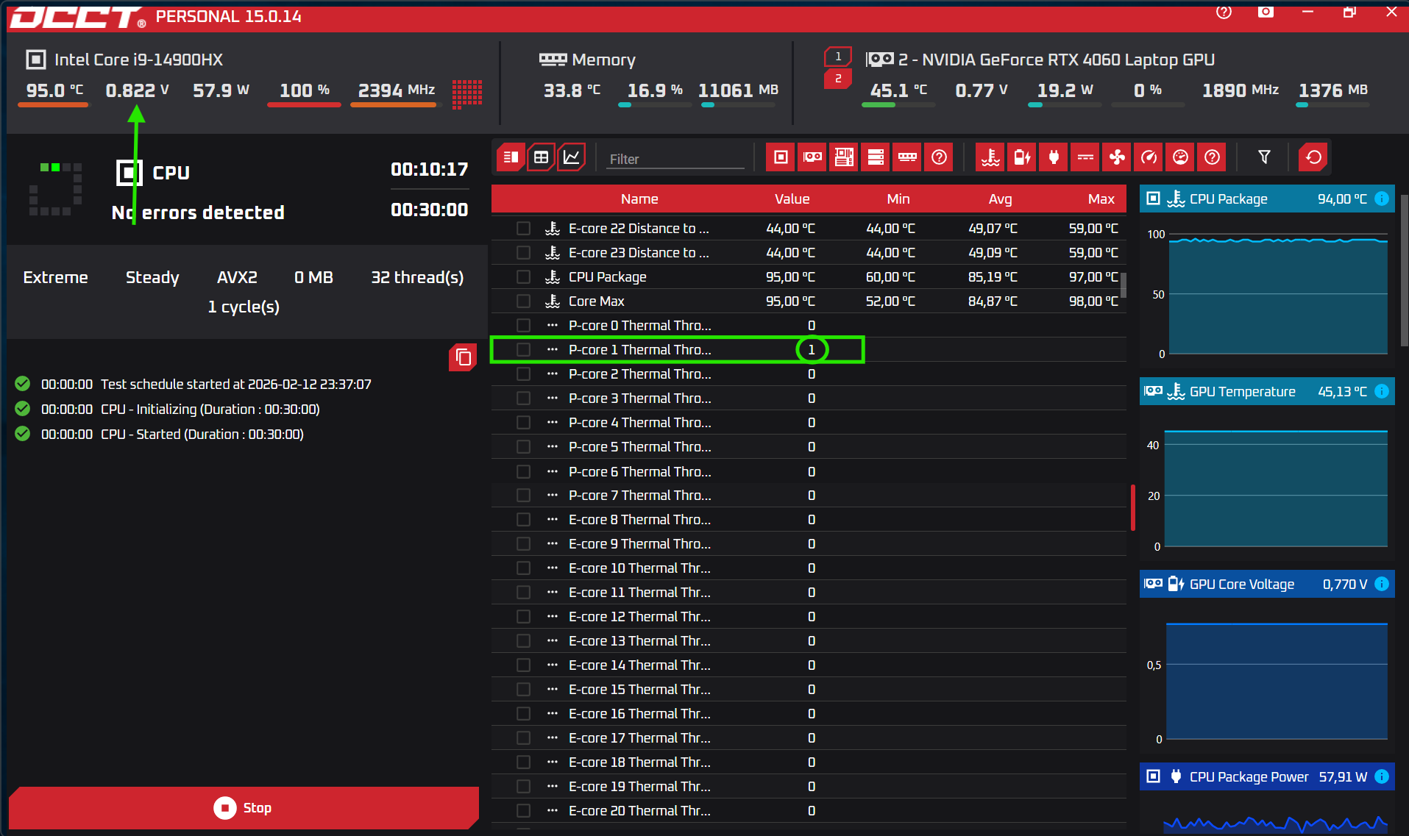
Task: Toggle the usage dial sensor filter
Action: [x=1180, y=157]
